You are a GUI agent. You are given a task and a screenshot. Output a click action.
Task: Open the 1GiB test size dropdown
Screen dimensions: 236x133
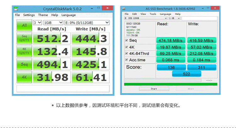click(53, 23)
